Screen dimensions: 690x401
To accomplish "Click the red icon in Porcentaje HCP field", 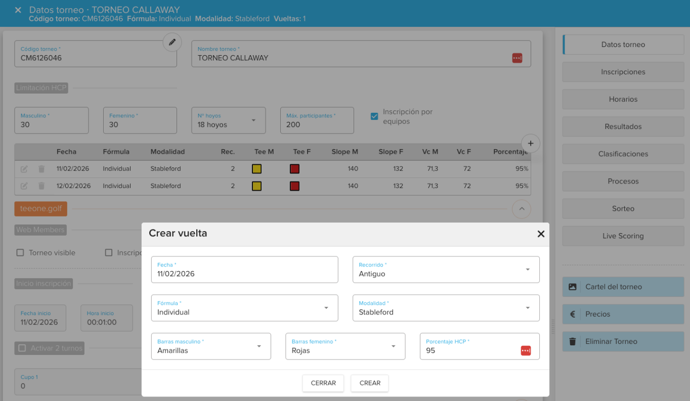I will pos(526,350).
